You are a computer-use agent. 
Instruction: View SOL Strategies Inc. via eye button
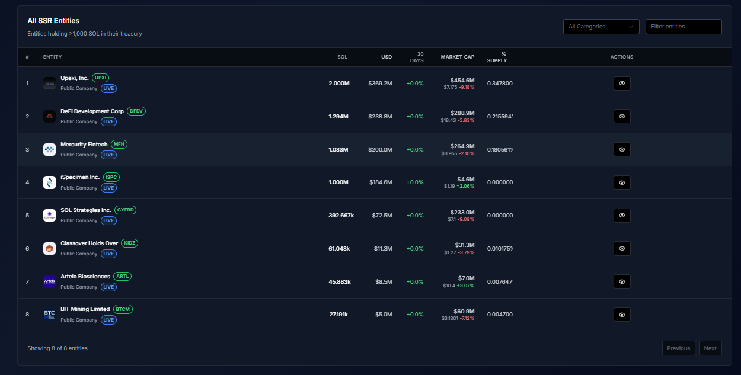pos(622,216)
